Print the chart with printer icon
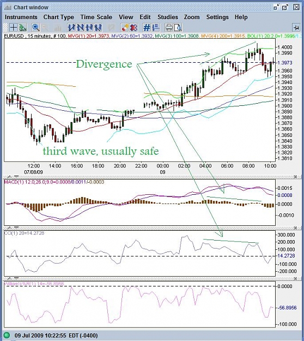Image resolution: width=304 pixels, height=341 pixels. point(169,28)
